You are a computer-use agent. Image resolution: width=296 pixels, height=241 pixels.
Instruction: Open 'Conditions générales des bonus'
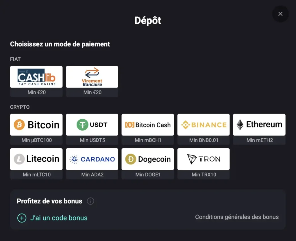click(237, 217)
